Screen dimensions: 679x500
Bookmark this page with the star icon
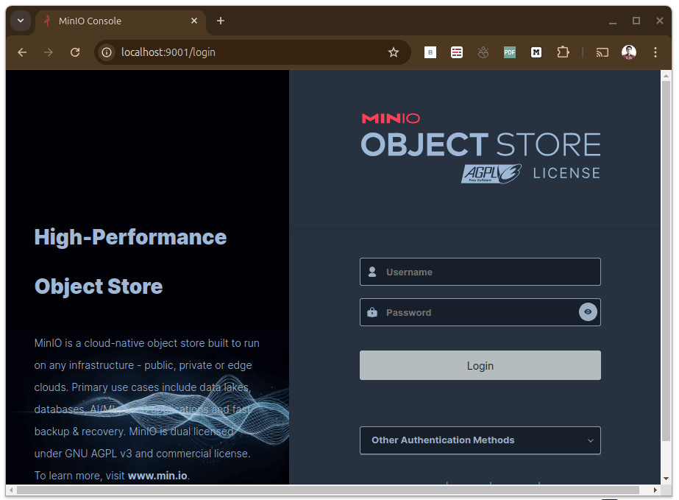393,52
